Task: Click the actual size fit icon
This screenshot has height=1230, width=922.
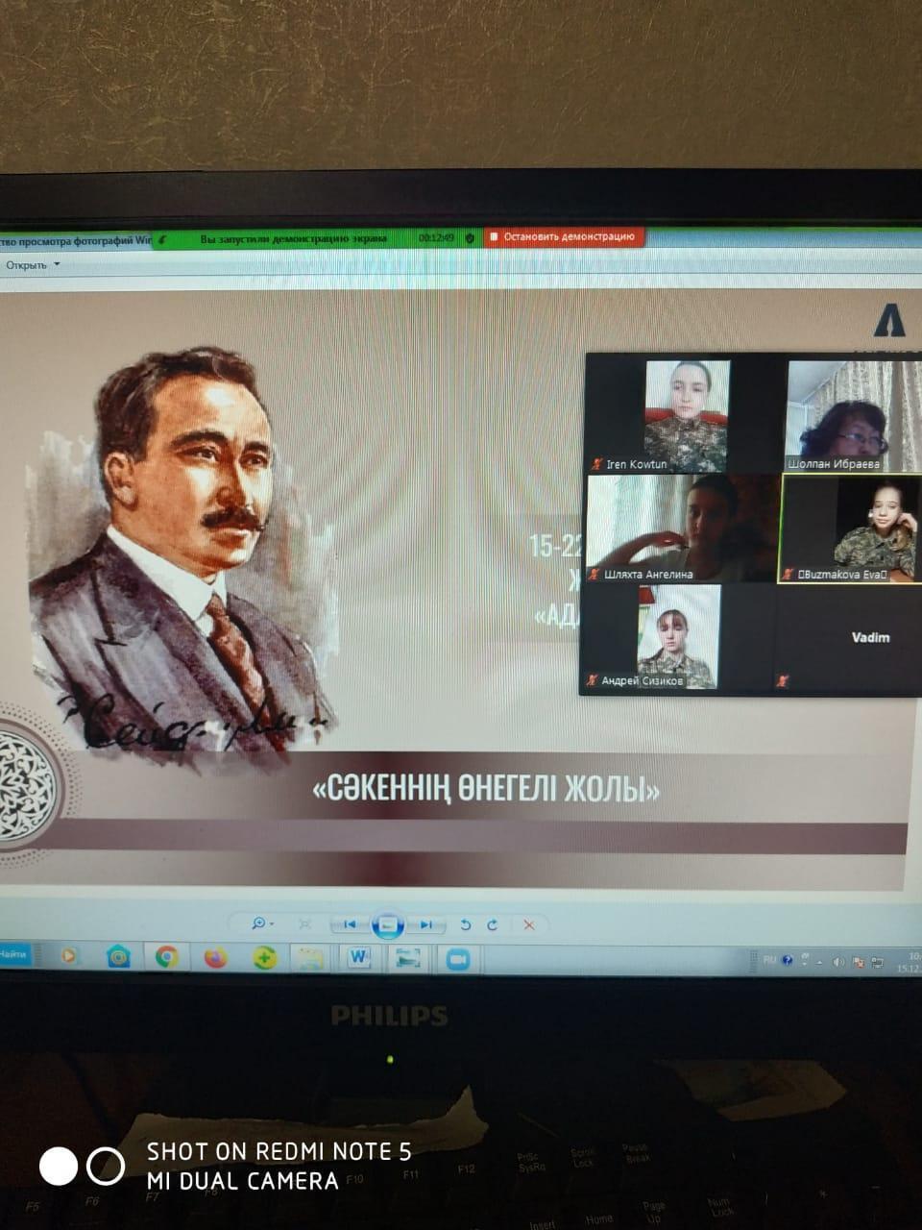Action: pyautogui.click(x=305, y=924)
